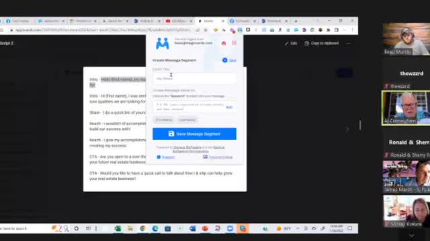430x241 pixels.
Task: Click the active handshake extension toolbar icon
Action: coord(240,29)
